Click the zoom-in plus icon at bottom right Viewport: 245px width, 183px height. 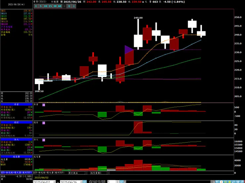[x=229, y=182]
